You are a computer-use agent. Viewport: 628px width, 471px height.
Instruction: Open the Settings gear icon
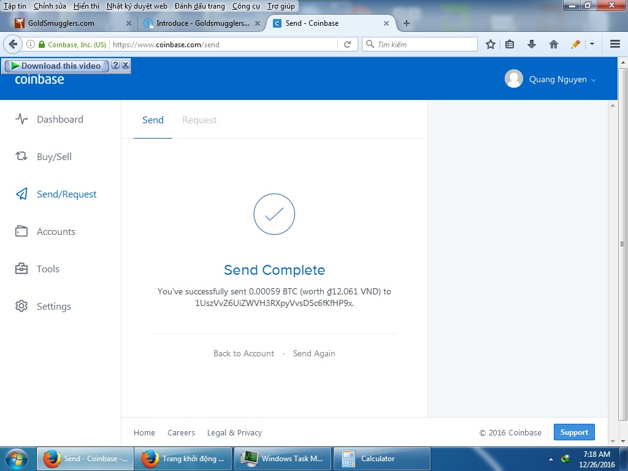21,306
